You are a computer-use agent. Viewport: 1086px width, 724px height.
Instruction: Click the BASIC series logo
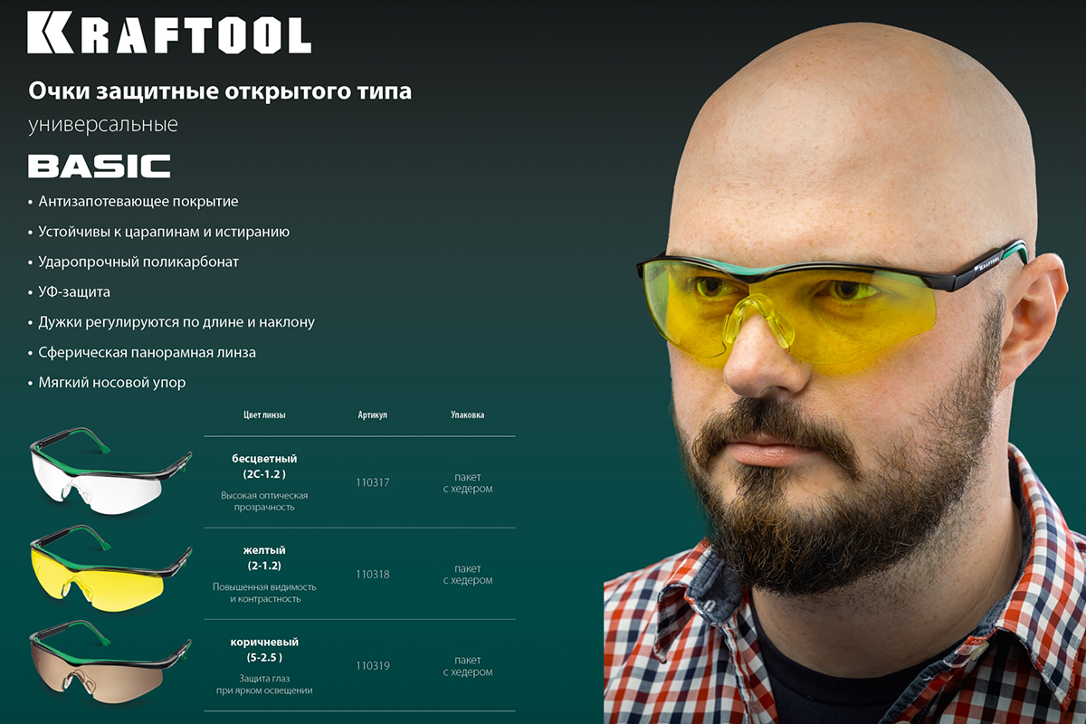(100, 167)
